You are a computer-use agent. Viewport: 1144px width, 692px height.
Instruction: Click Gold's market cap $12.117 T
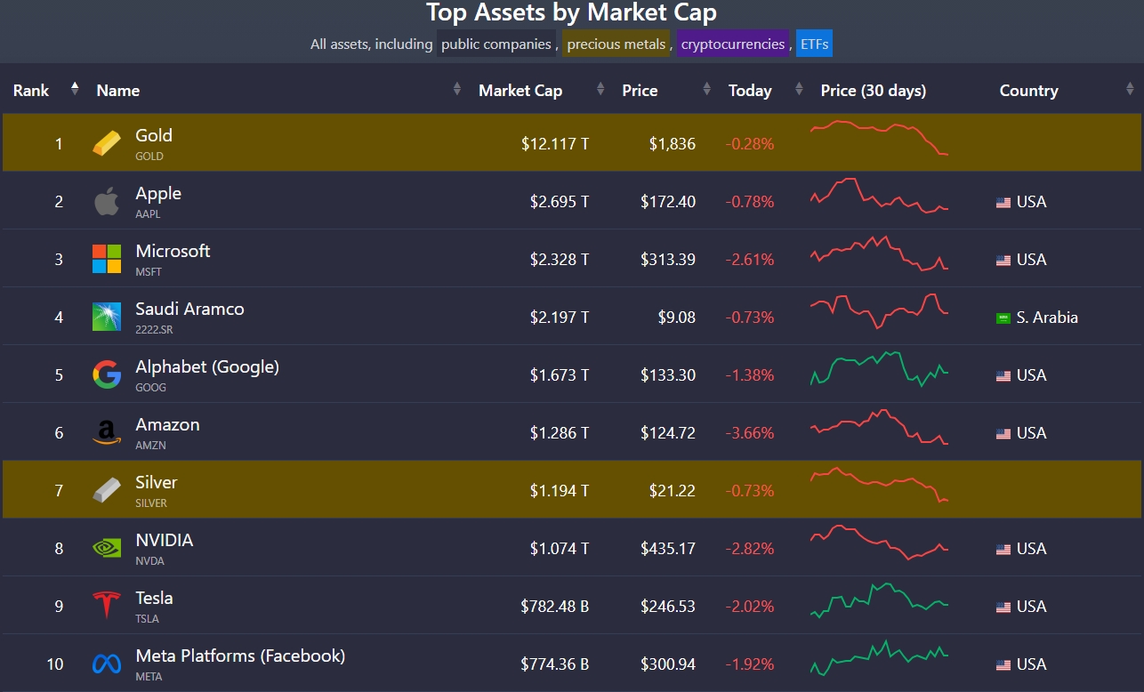[555, 143]
